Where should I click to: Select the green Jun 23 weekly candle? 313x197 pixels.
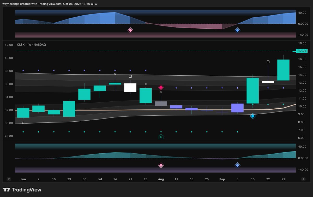pyautogui.click(x=69, y=109)
